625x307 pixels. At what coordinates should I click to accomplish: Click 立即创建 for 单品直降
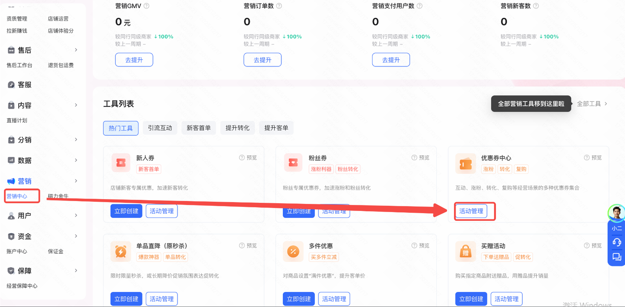126,299
